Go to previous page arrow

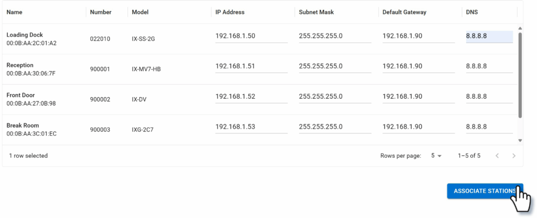497,156
